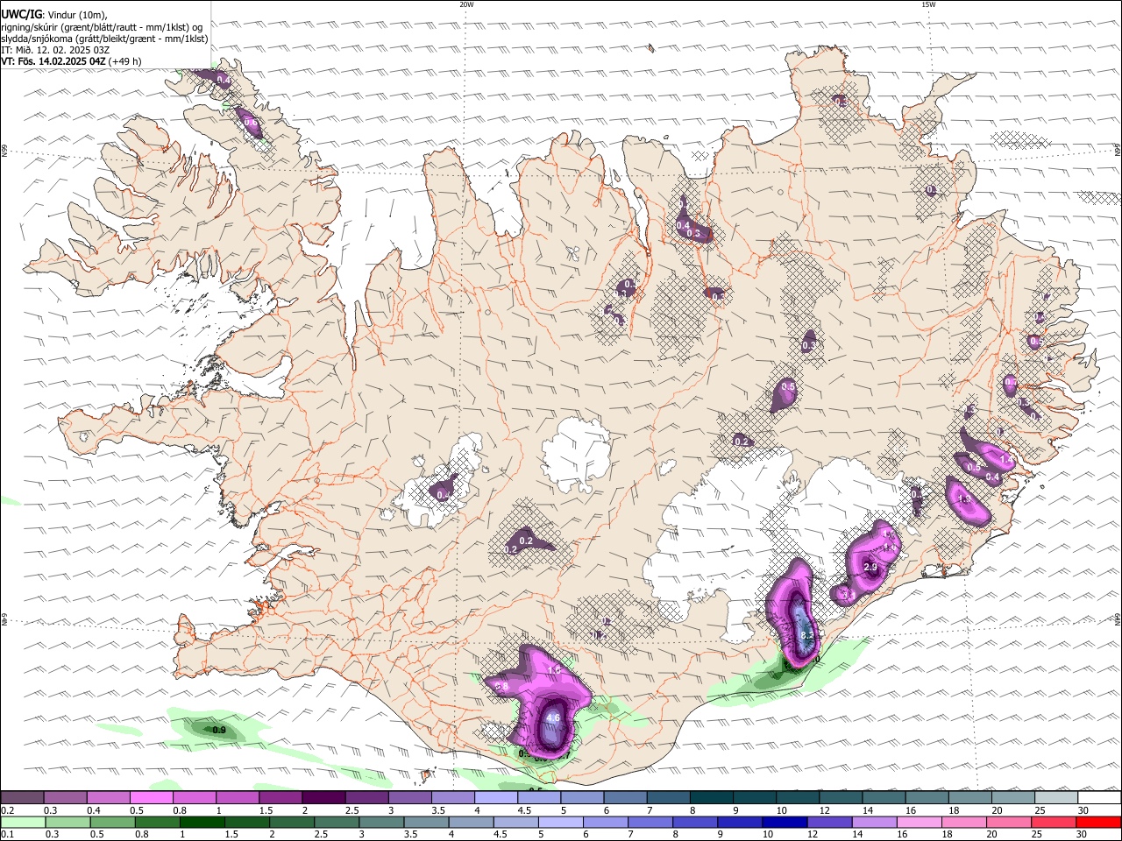Pick the 0.2 mm dull purple snow swatch

tap(22, 797)
